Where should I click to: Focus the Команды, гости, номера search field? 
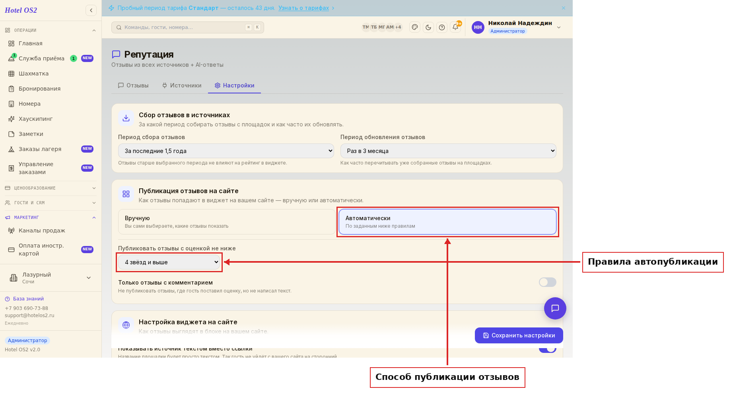[187, 27]
